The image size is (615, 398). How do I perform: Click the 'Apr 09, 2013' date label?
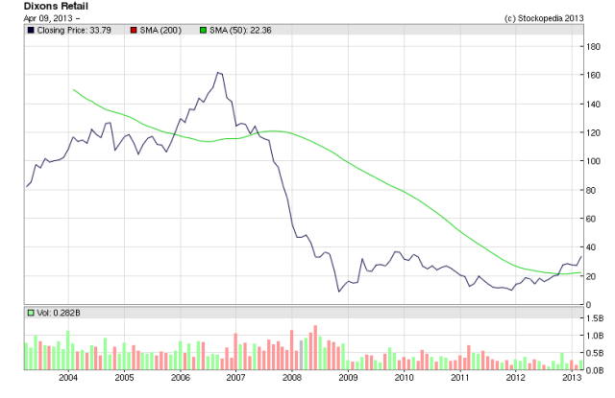tap(48, 18)
